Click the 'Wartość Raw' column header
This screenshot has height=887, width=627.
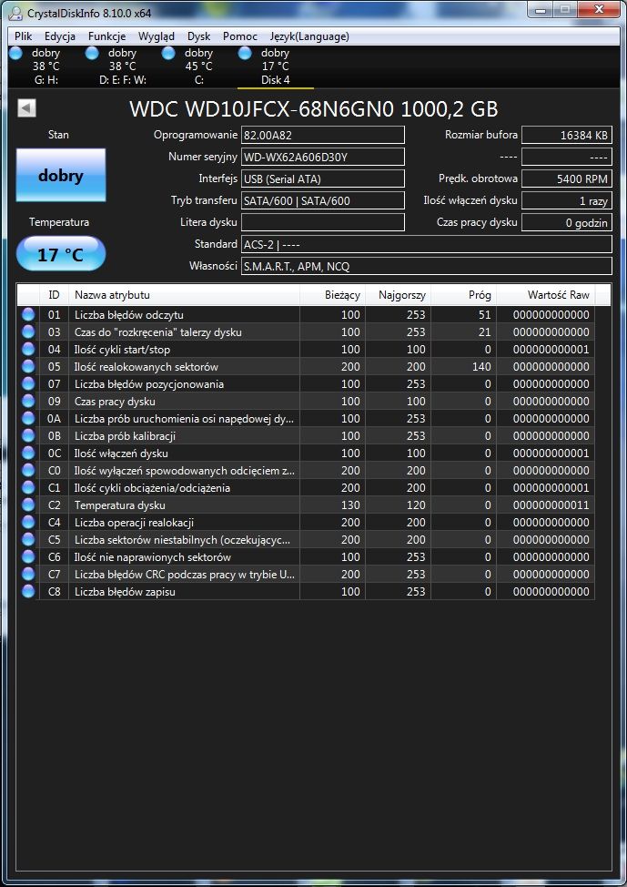pos(546,295)
